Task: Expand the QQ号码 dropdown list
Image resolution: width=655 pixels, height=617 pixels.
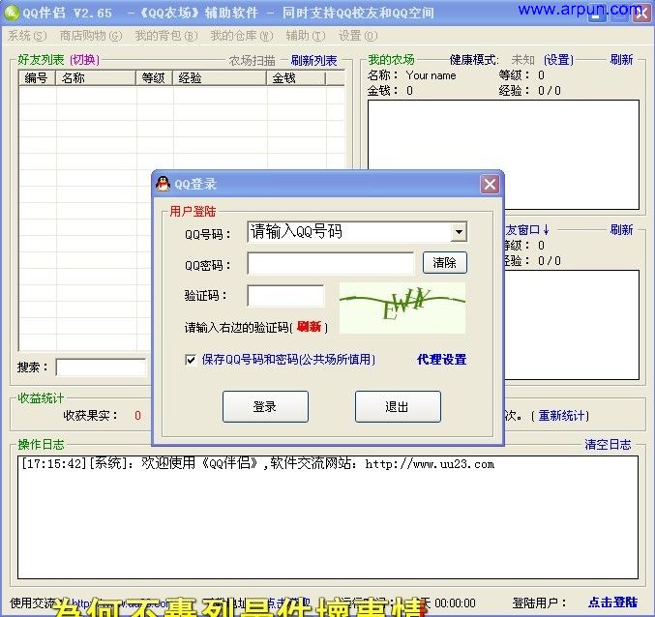Action: point(459,232)
